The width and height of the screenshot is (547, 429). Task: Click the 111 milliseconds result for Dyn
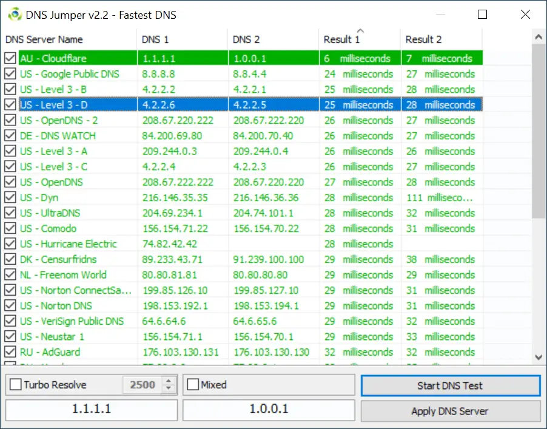(x=440, y=198)
